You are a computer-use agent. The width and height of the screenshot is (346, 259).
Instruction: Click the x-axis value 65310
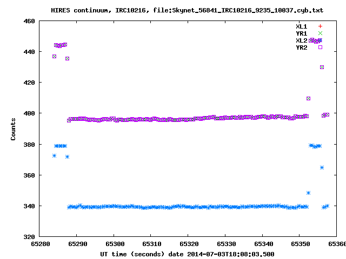click(152, 244)
